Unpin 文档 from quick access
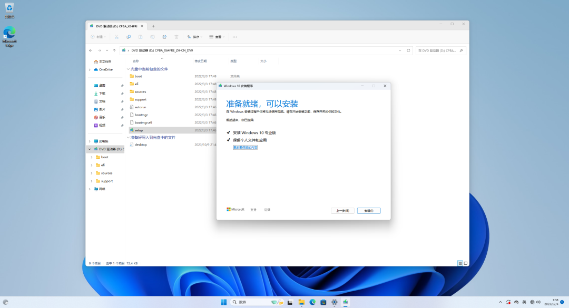 point(122,101)
